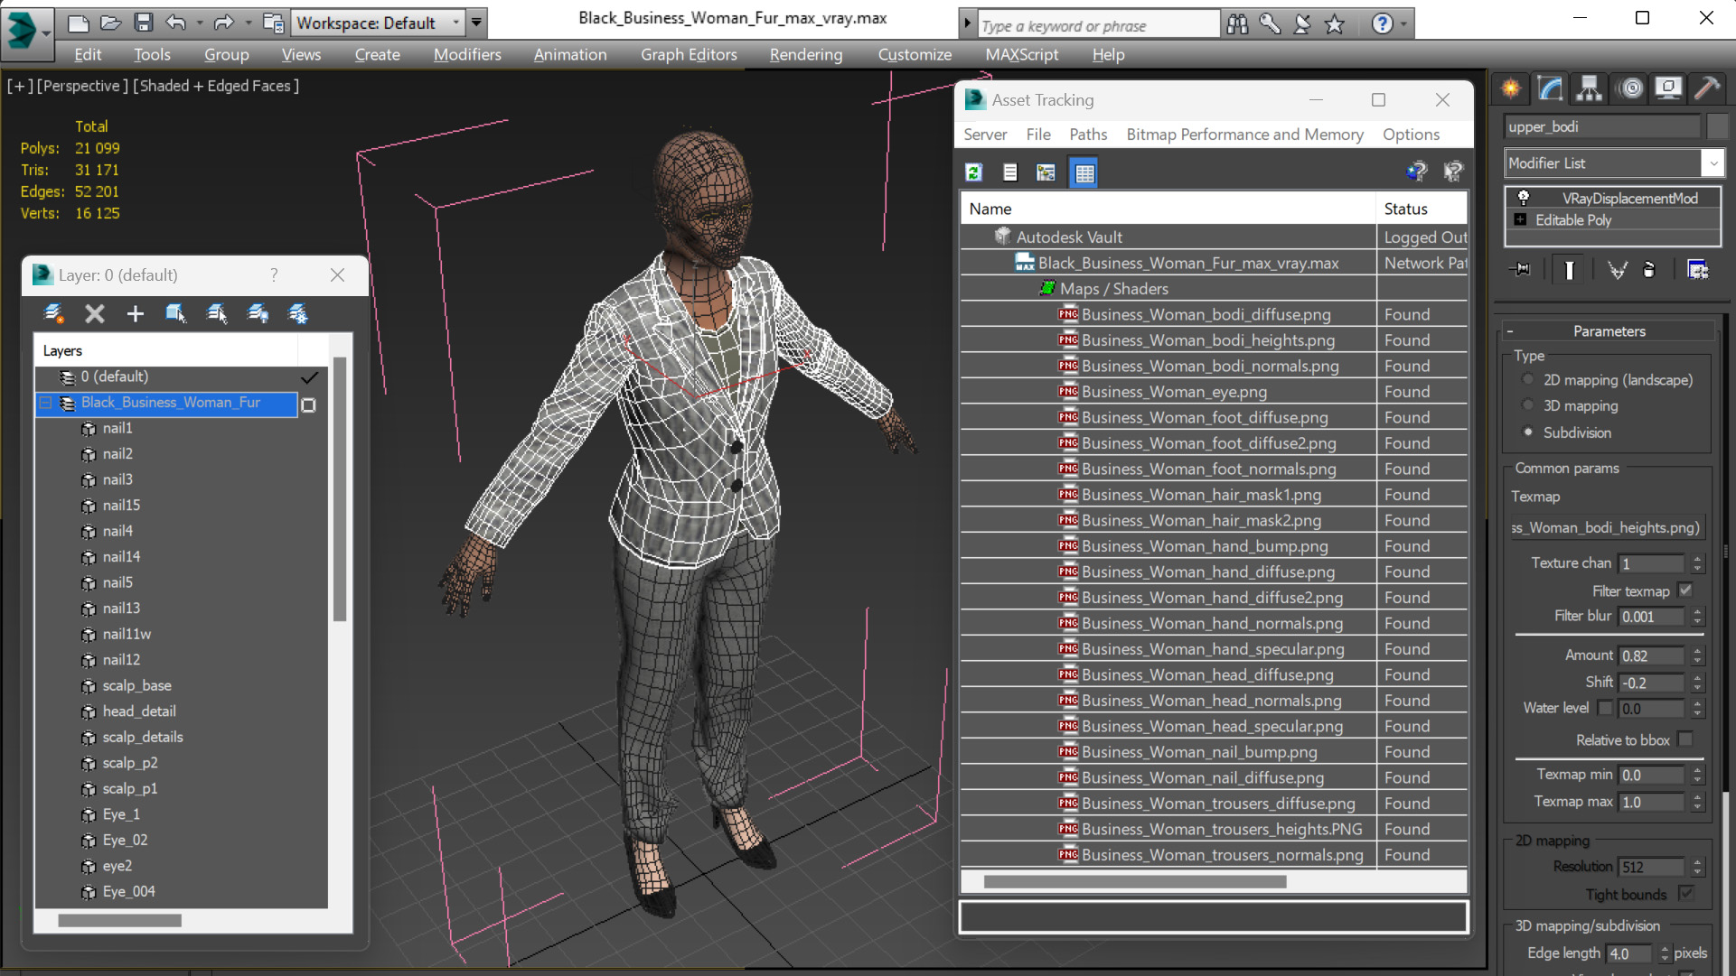Open the Rendering menu
Viewport: 1736px width, 976px height.
pos(806,55)
